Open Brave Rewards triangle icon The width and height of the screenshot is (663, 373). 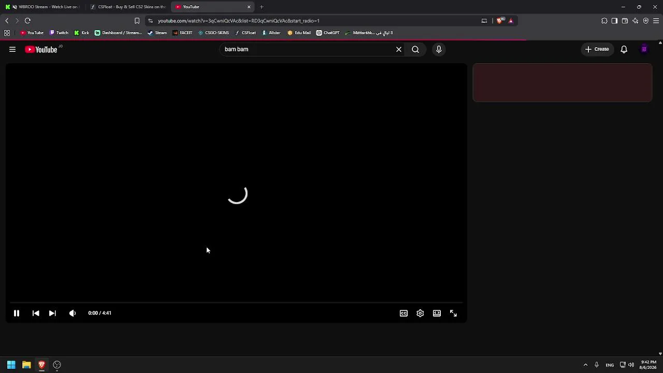pyautogui.click(x=511, y=21)
